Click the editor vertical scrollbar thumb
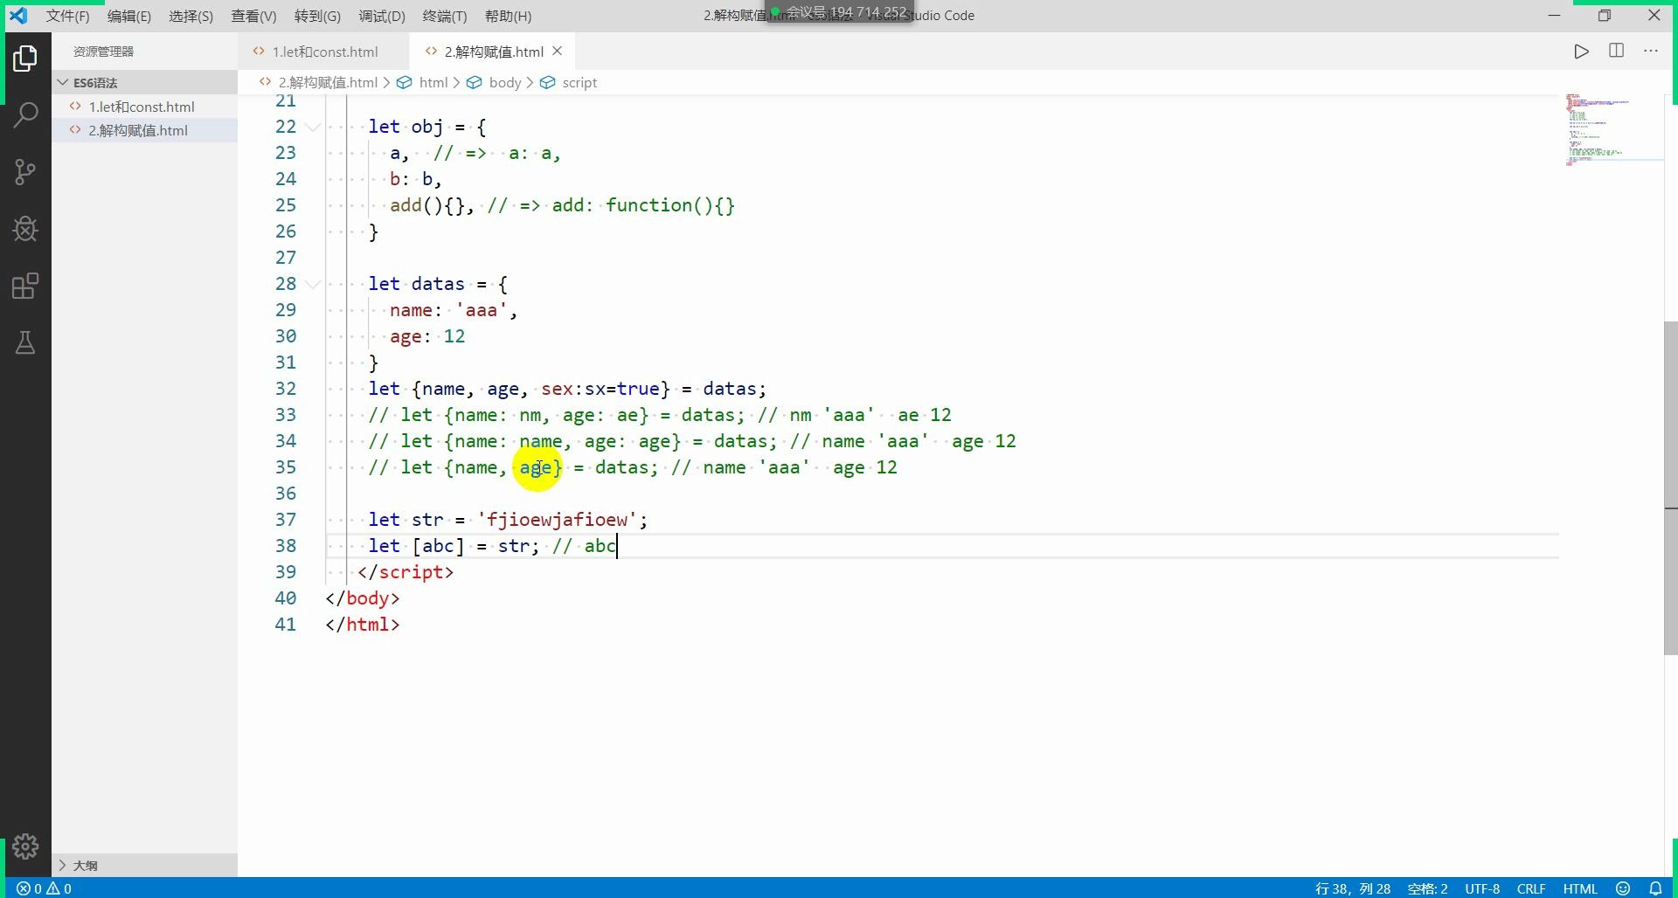This screenshot has height=898, width=1678. (x=1670, y=488)
